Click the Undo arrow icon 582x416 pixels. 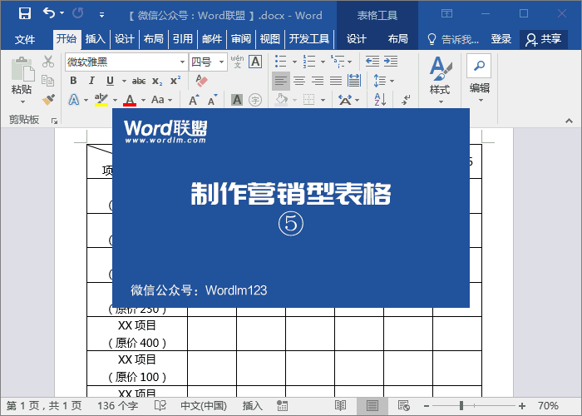click(x=49, y=13)
